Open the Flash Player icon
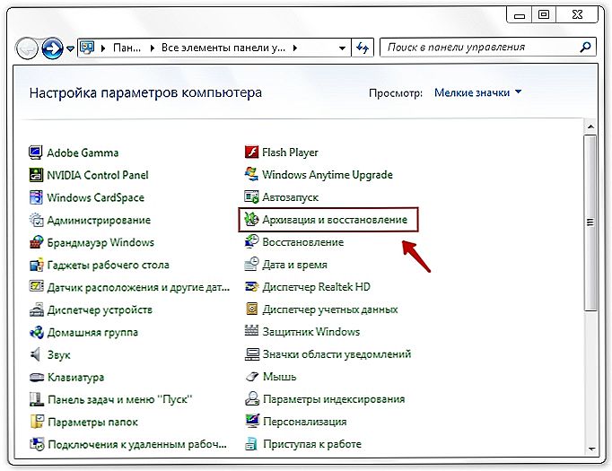 251,153
